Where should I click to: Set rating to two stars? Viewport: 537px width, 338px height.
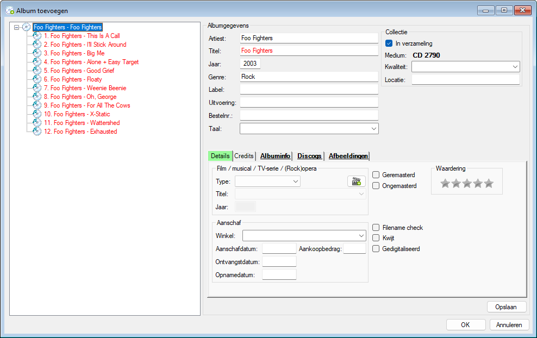tap(456, 184)
